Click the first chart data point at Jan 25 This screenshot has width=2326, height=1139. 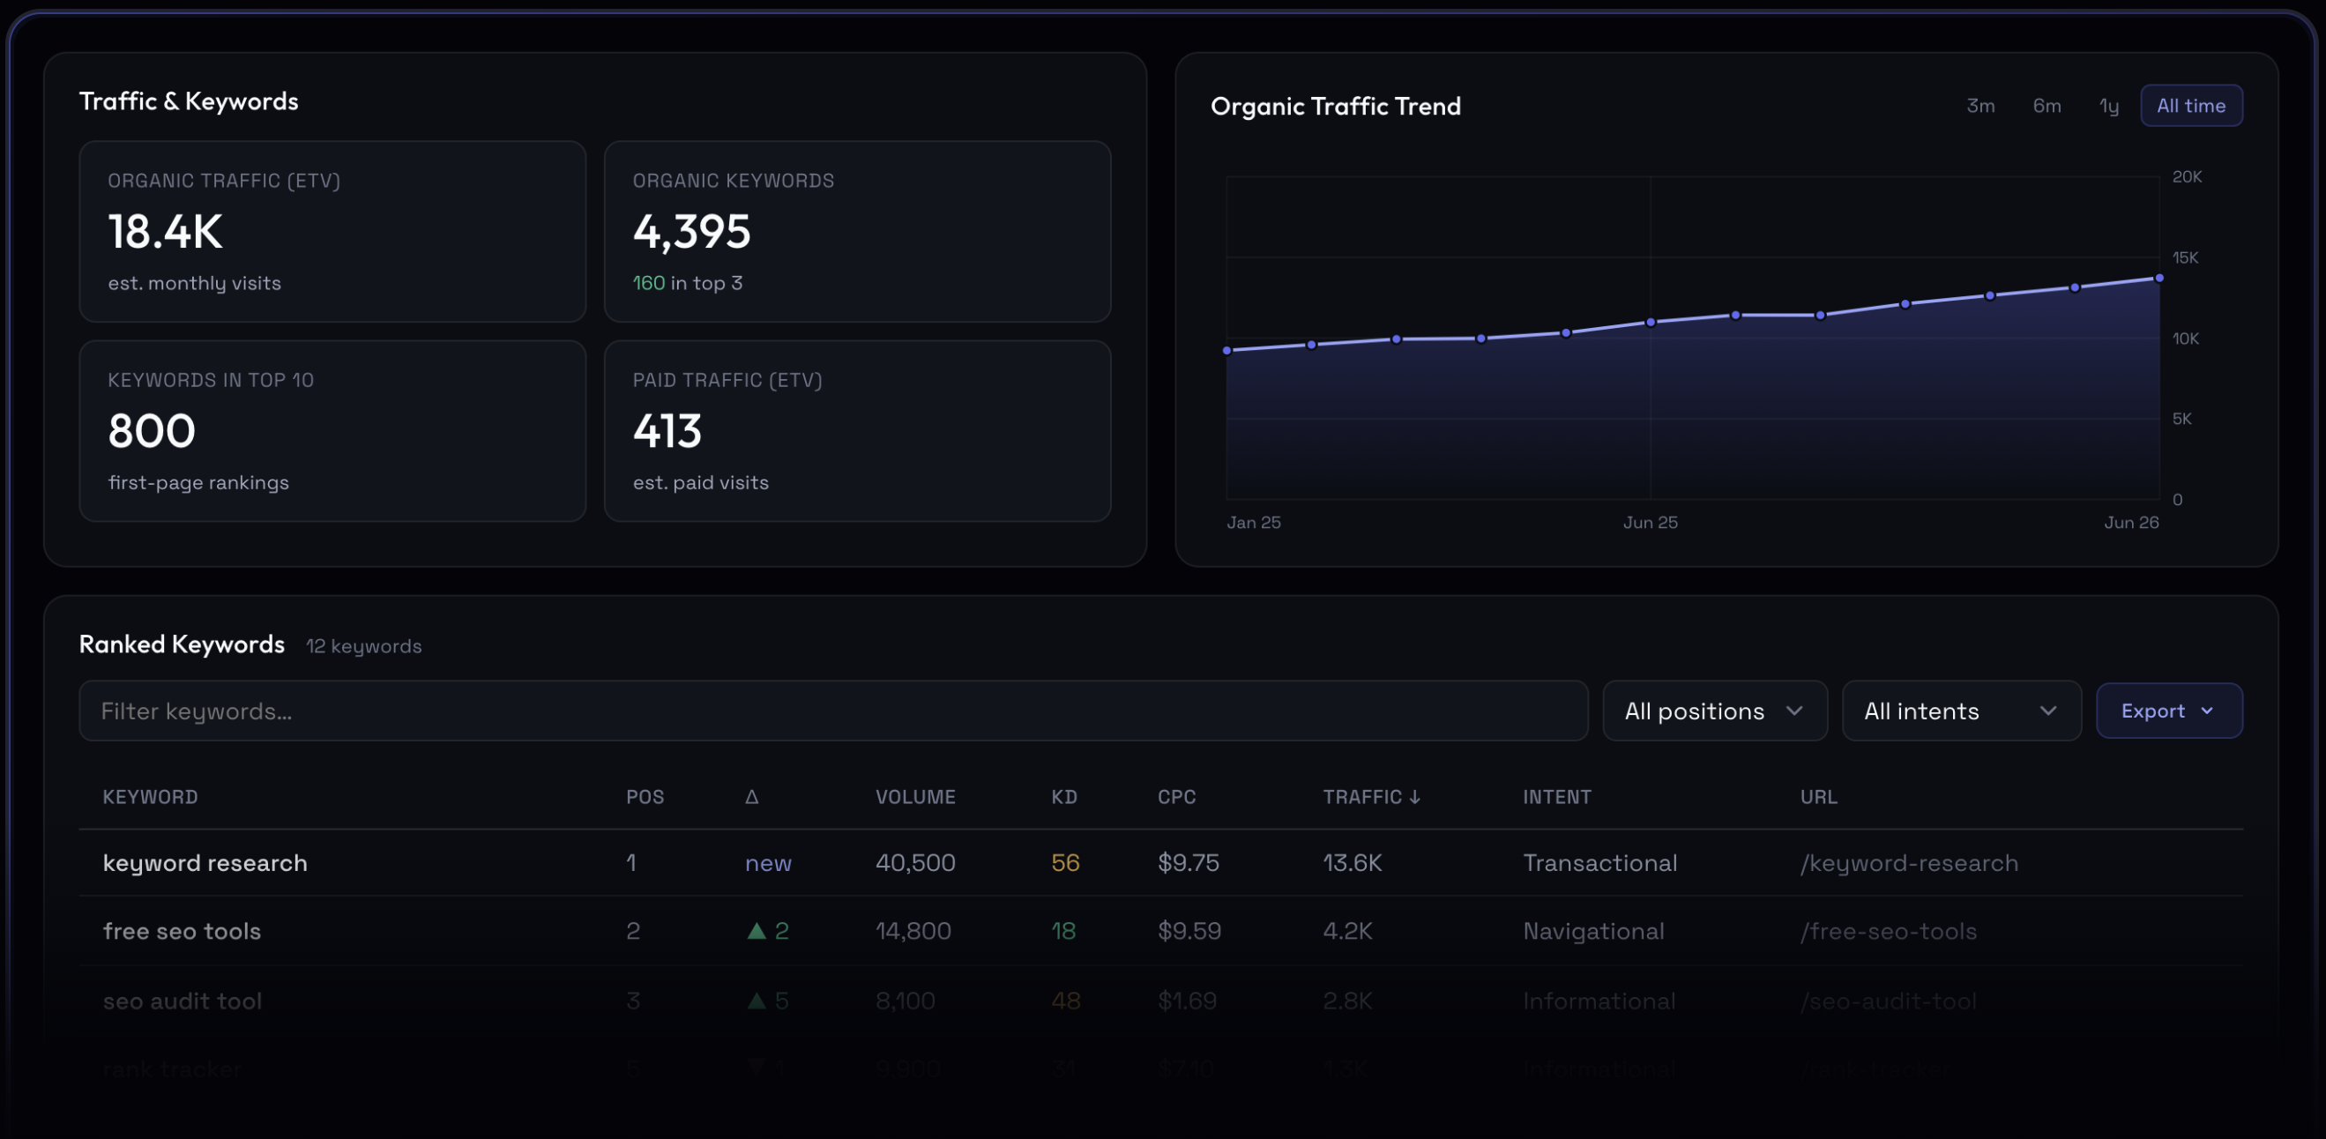pos(1226,350)
